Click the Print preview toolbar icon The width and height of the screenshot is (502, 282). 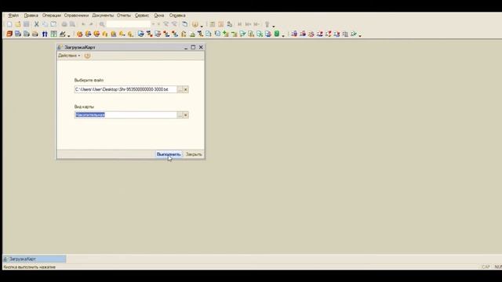click(x=73, y=24)
